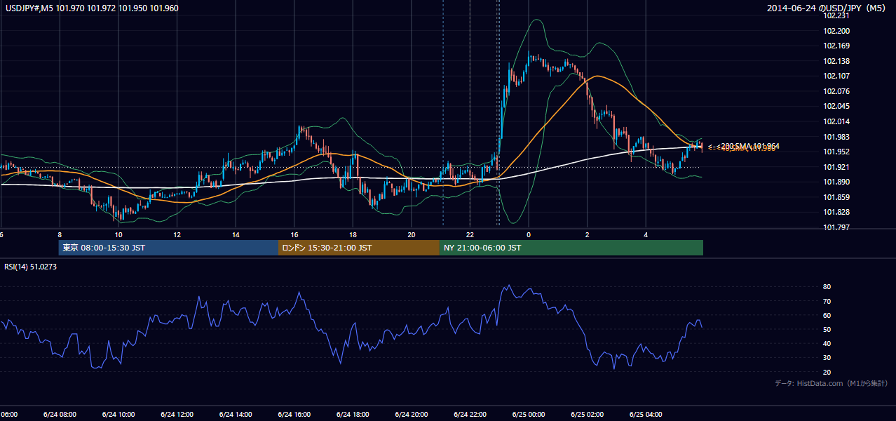Click hour label 14 under price chart
The image size is (896, 421).
pos(236,234)
